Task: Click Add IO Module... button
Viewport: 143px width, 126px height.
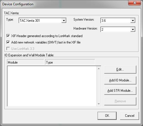Action: pos(120,80)
